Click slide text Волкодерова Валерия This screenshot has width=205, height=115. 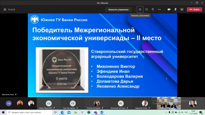click(x=120, y=76)
